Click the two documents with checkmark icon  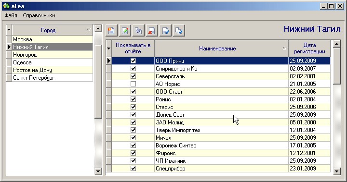coord(179,30)
